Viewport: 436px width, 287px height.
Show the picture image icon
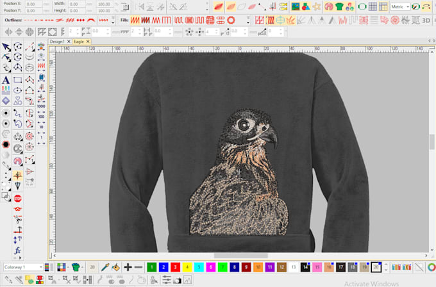click(x=296, y=6)
